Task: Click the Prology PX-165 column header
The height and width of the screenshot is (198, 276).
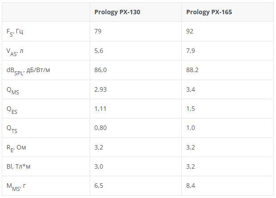Action: 209,12
